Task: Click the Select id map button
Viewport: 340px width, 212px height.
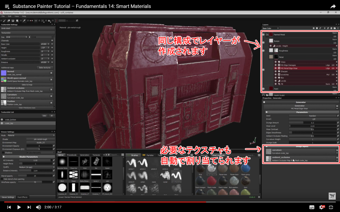Action: (x=27, y=85)
